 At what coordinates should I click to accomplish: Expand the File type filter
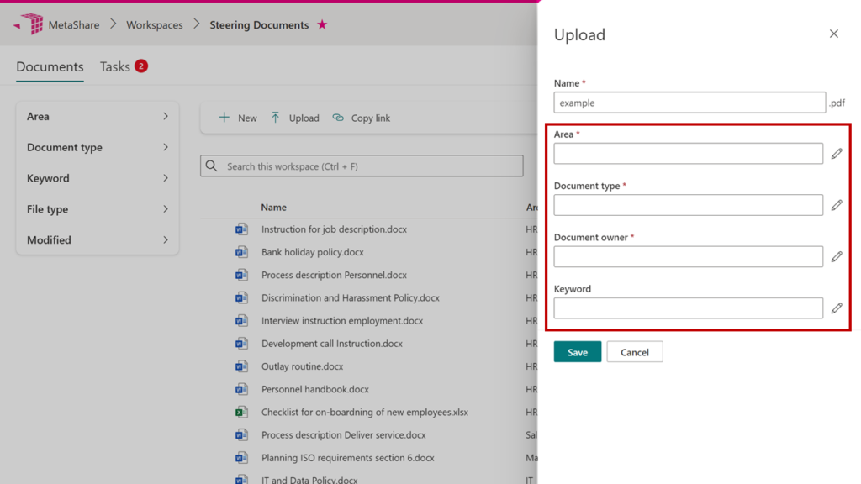(97, 209)
